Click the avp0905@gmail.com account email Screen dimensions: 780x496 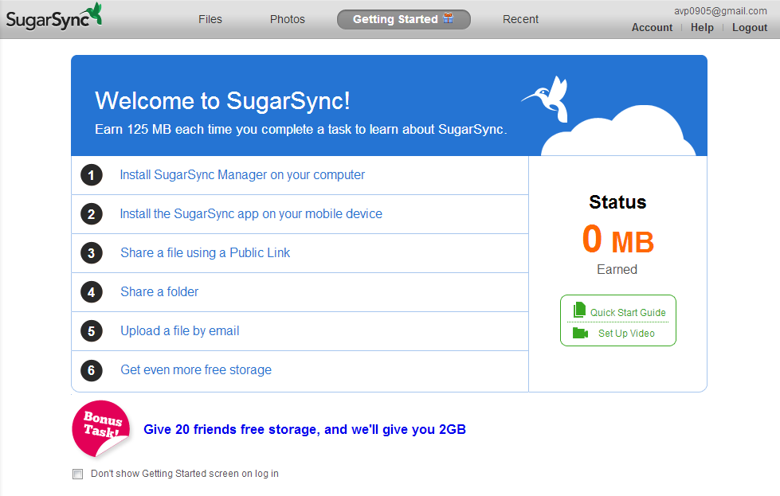[720, 11]
